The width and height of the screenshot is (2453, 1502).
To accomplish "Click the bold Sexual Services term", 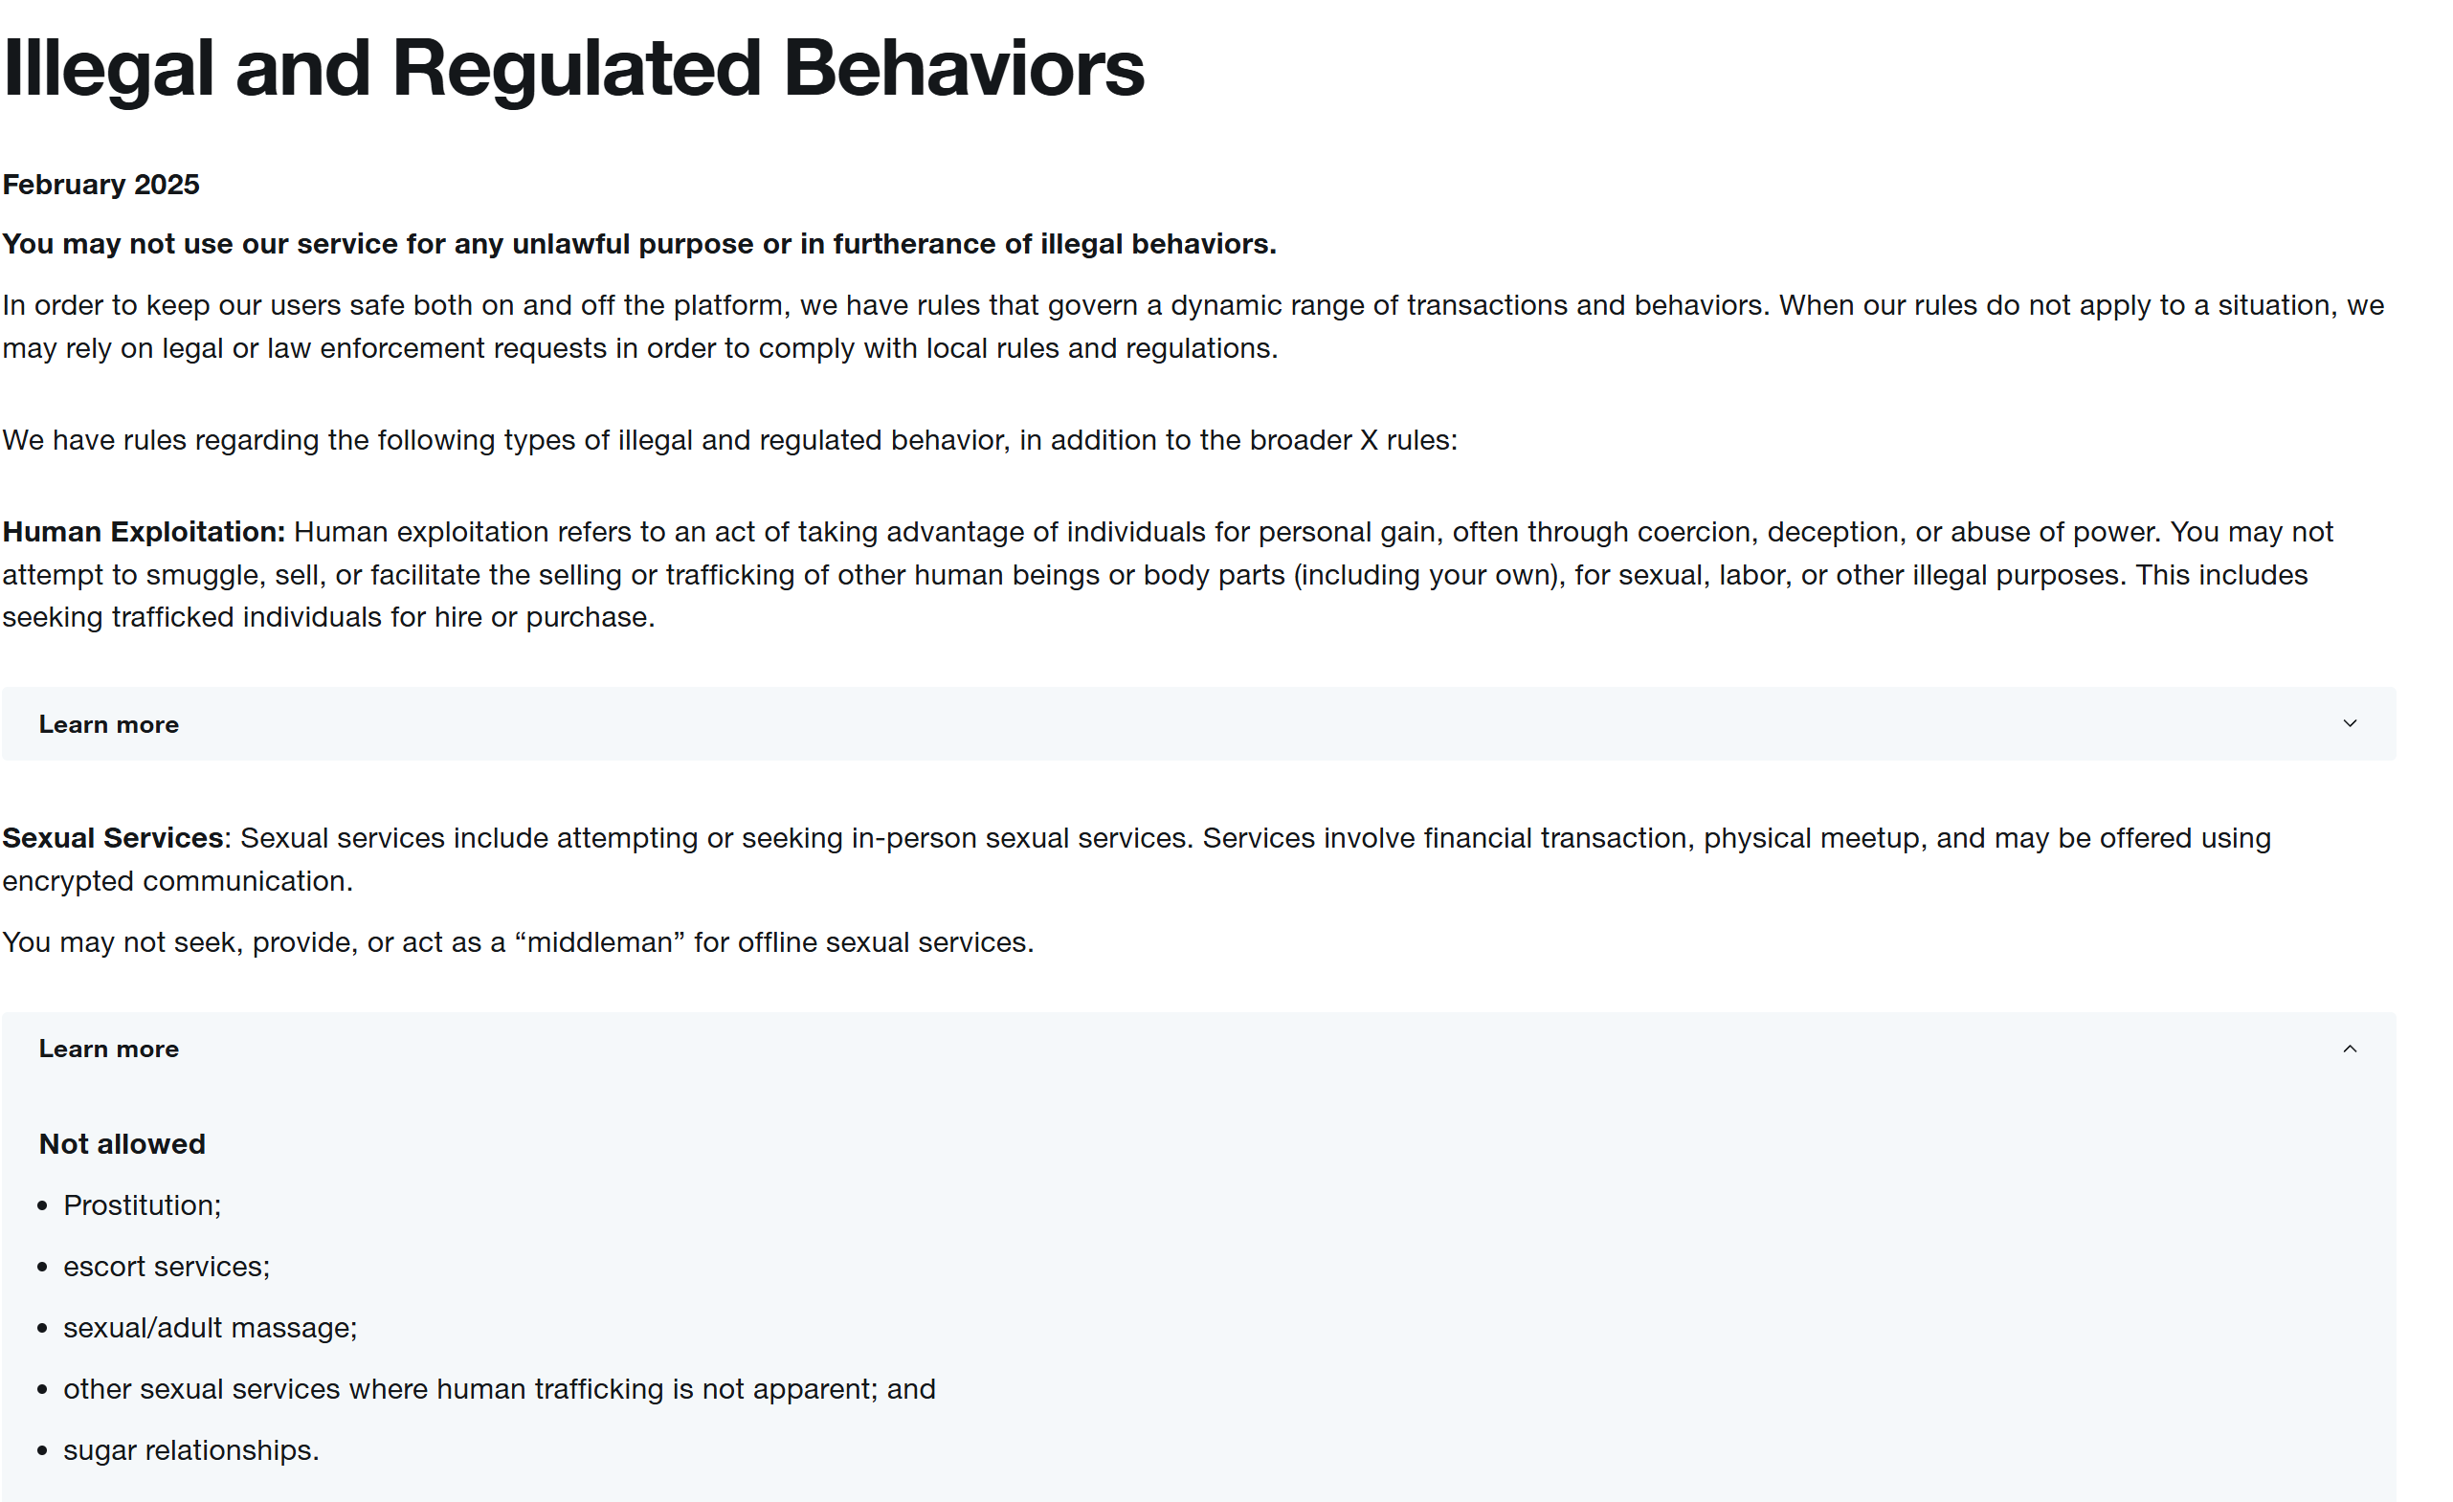I will click(113, 838).
